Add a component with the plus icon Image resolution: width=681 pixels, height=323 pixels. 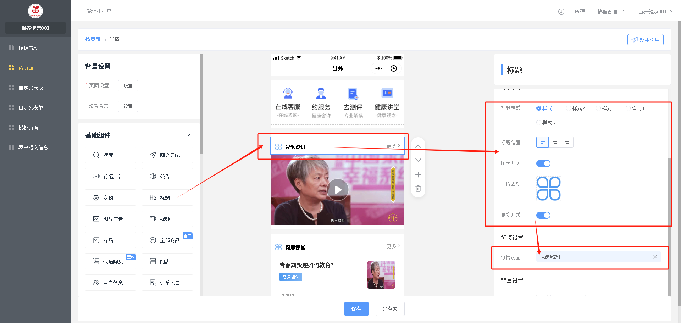[418, 174]
